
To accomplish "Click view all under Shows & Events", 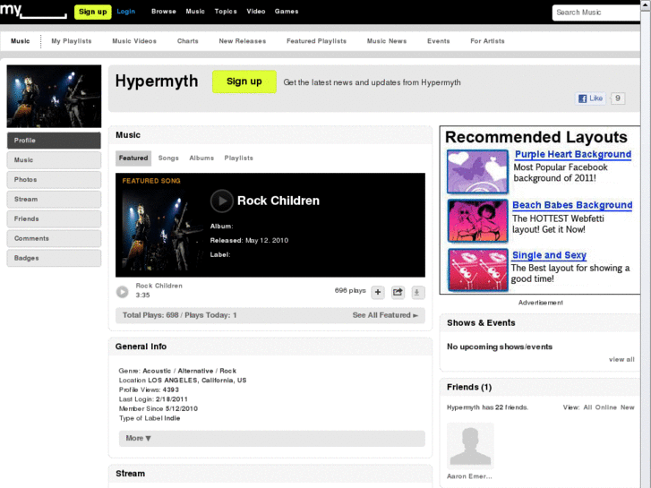I will [x=621, y=360].
